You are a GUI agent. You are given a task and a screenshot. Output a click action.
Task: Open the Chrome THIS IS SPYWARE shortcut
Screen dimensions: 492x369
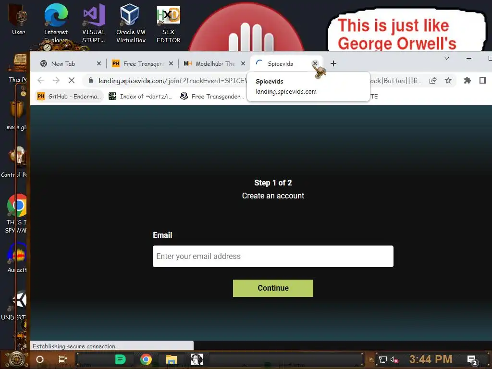[x=16, y=213]
